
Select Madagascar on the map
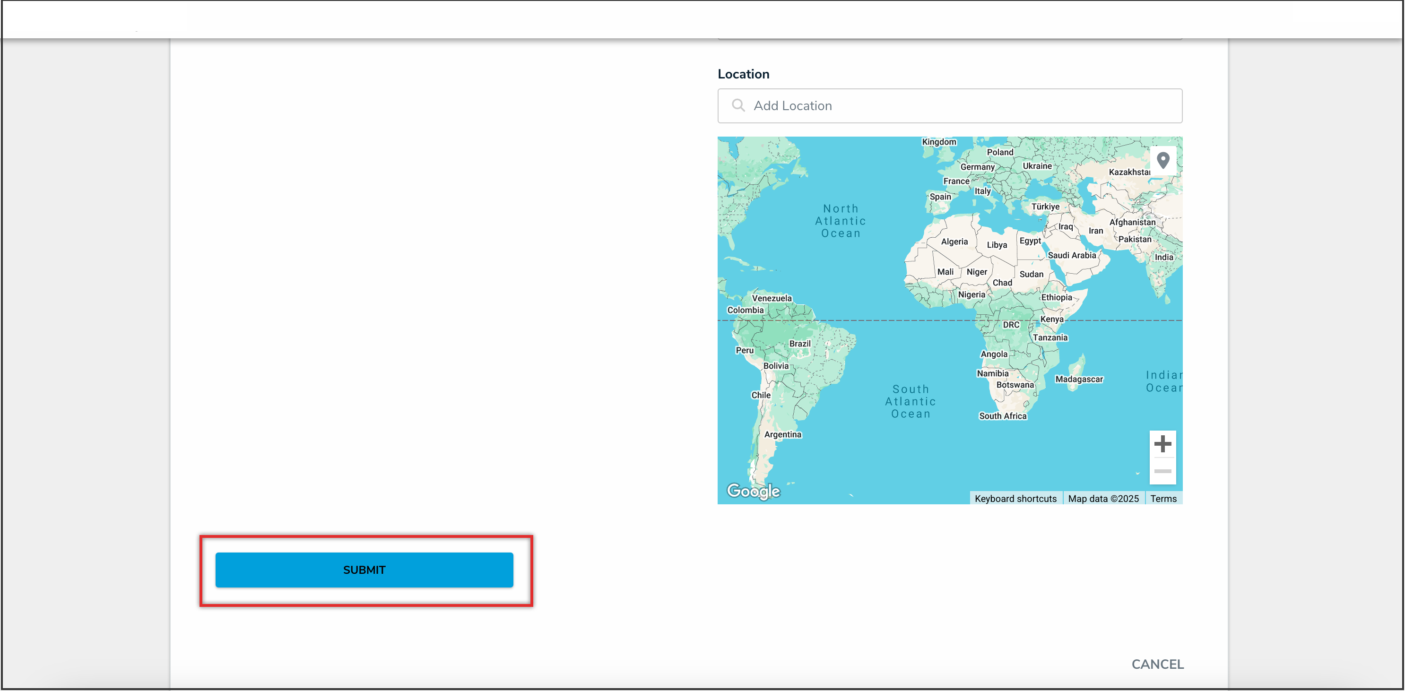pos(1078,379)
